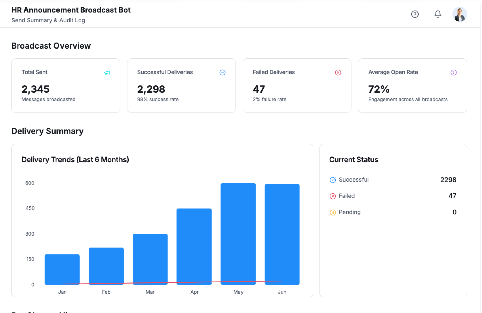Viewport: 482px width, 313px height.
Task: Click the megaphone icon on Total Sent
Action: click(107, 73)
